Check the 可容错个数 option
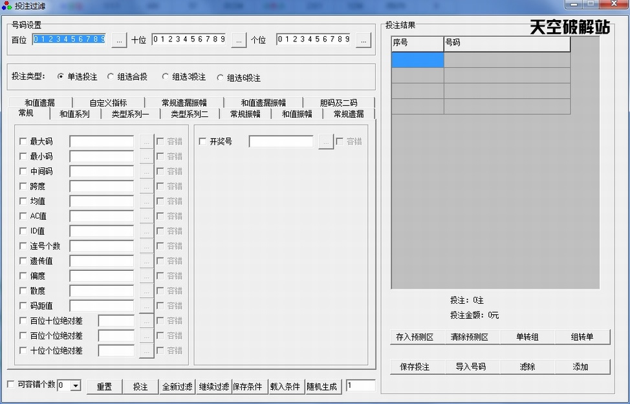The width and height of the screenshot is (630, 404). 10,385
